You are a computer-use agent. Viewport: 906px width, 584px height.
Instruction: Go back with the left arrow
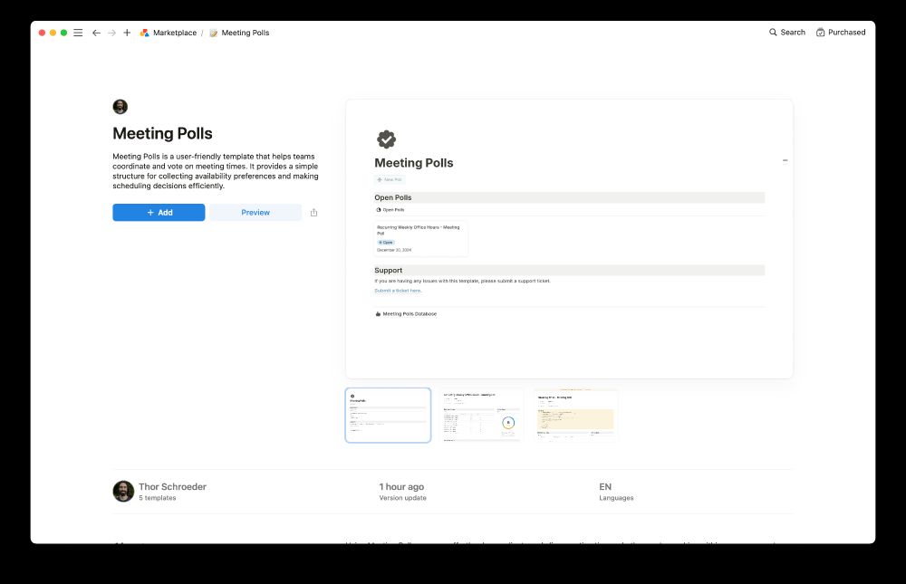point(97,33)
